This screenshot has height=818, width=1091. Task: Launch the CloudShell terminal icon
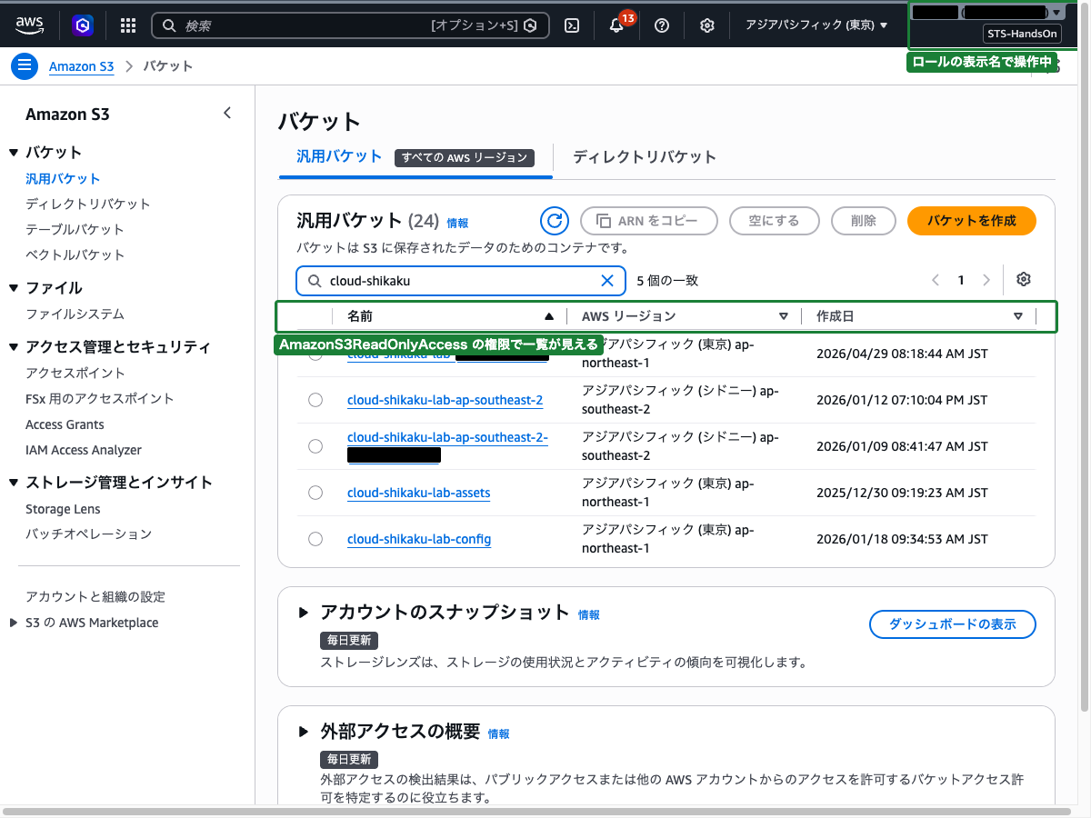pyautogui.click(x=572, y=25)
